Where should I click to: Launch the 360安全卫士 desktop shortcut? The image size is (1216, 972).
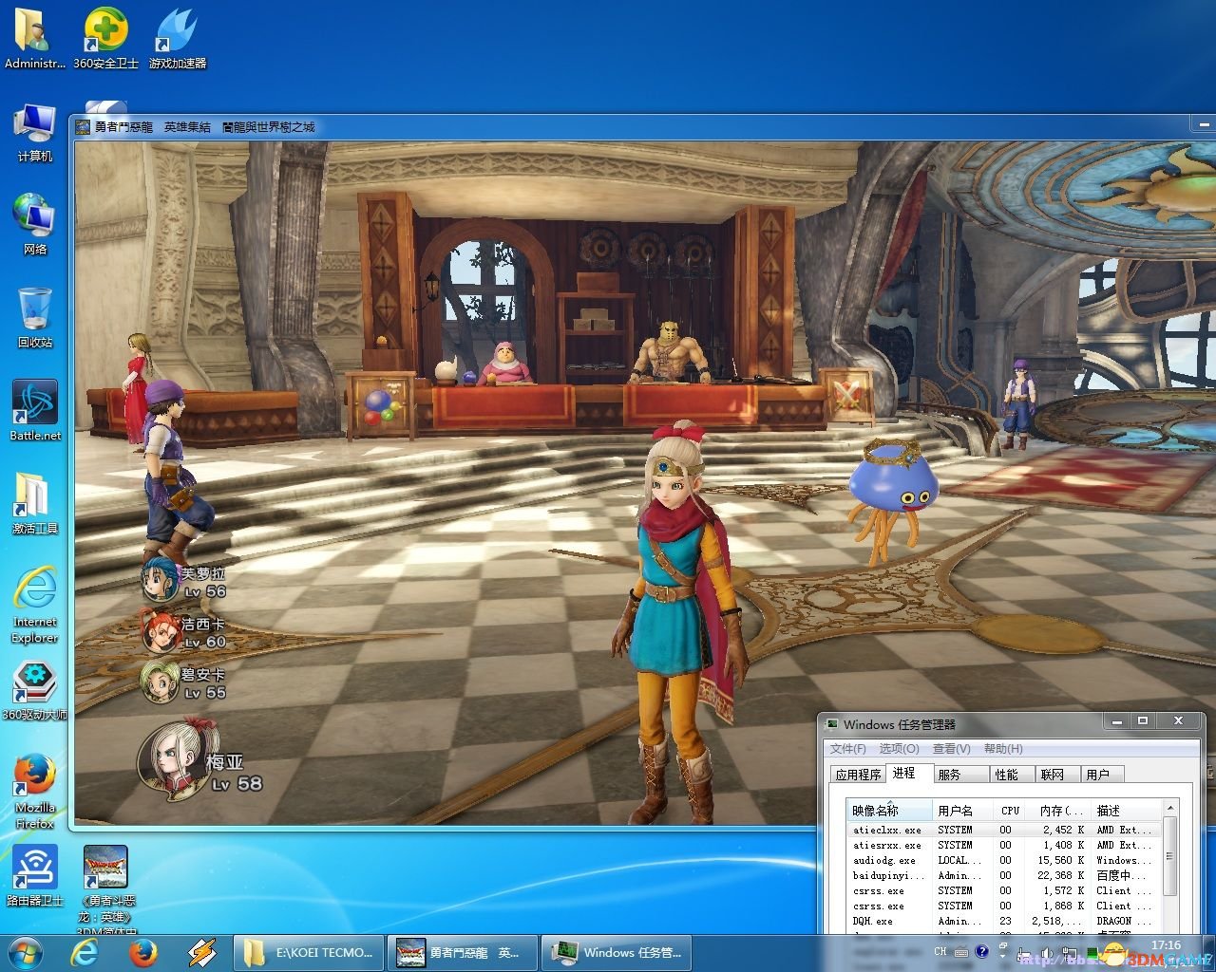point(105,39)
